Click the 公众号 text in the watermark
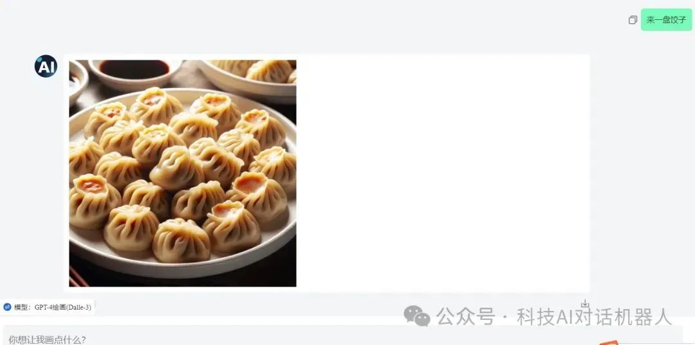 [465, 317]
